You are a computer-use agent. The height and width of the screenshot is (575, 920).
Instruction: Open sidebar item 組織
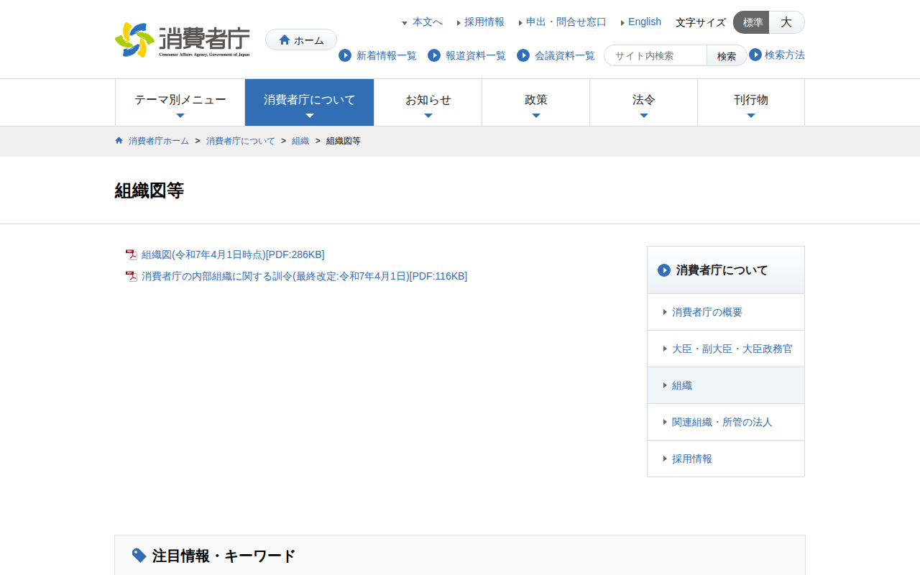pos(726,385)
